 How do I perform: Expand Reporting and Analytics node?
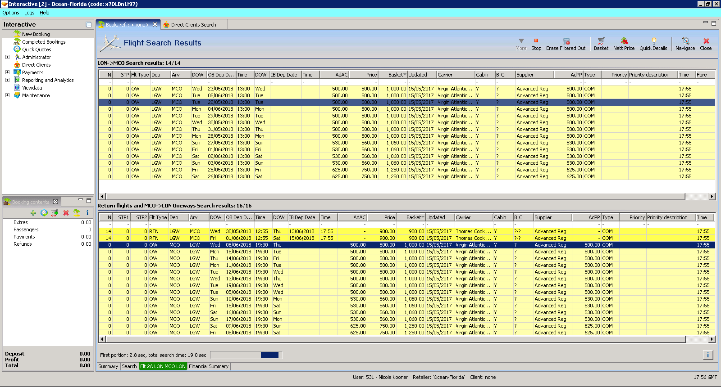7,80
